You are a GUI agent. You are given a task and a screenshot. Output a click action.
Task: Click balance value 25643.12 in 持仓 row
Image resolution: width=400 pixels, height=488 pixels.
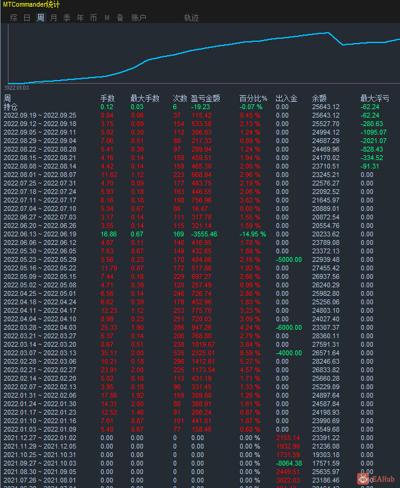click(326, 107)
